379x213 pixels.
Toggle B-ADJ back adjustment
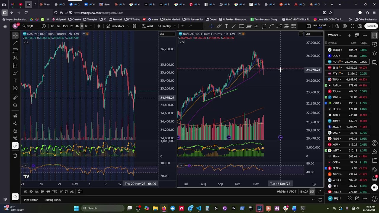pos(304,192)
